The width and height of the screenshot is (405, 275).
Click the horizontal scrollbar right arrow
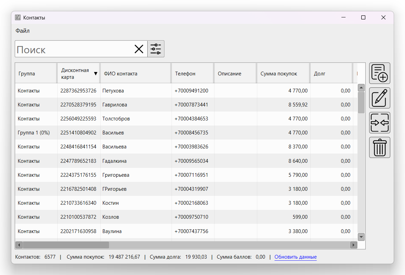[x=353, y=245]
